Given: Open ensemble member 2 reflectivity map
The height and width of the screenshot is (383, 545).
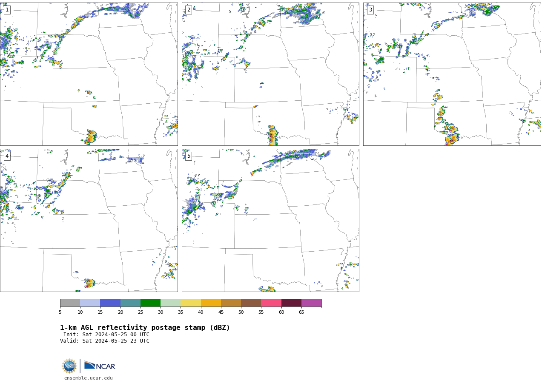Looking at the screenshot, I should (270, 74).
